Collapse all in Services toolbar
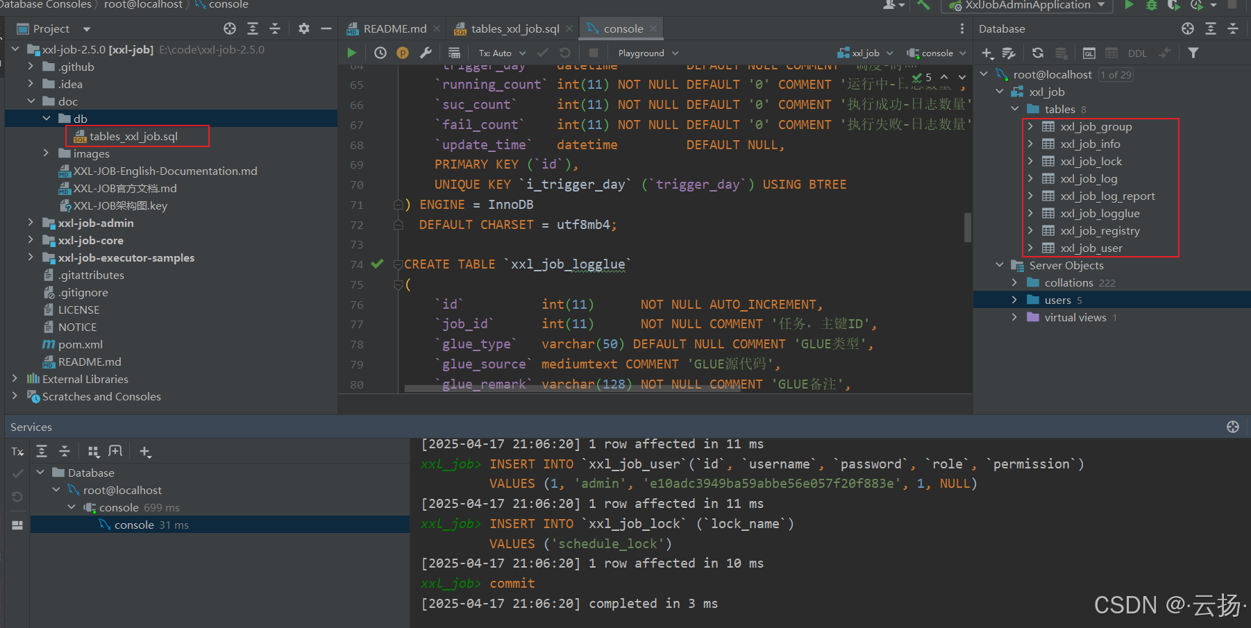The height and width of the screenshot is (628, 1251). 65,451
